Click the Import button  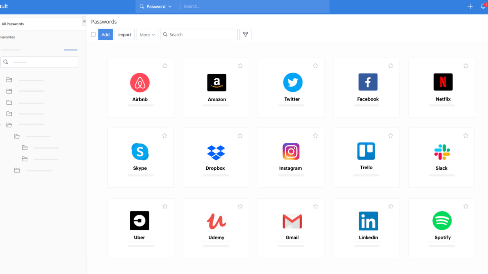click(124, 35)
